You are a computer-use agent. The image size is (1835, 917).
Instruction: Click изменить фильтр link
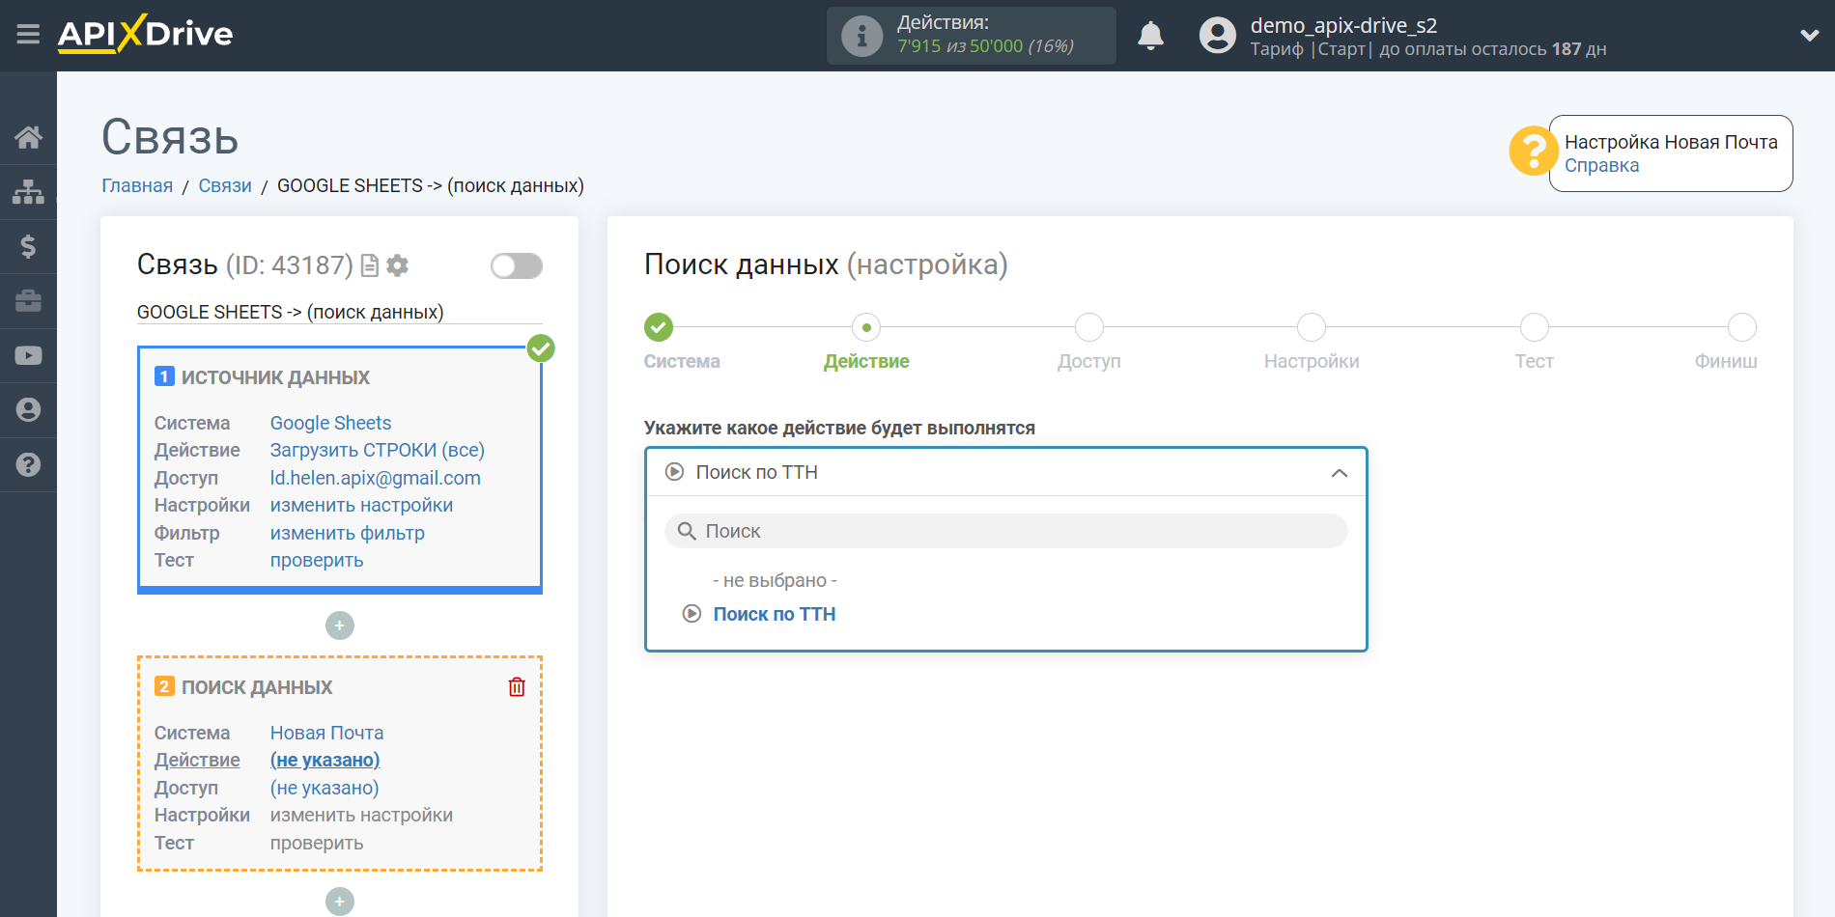[347, 533]
